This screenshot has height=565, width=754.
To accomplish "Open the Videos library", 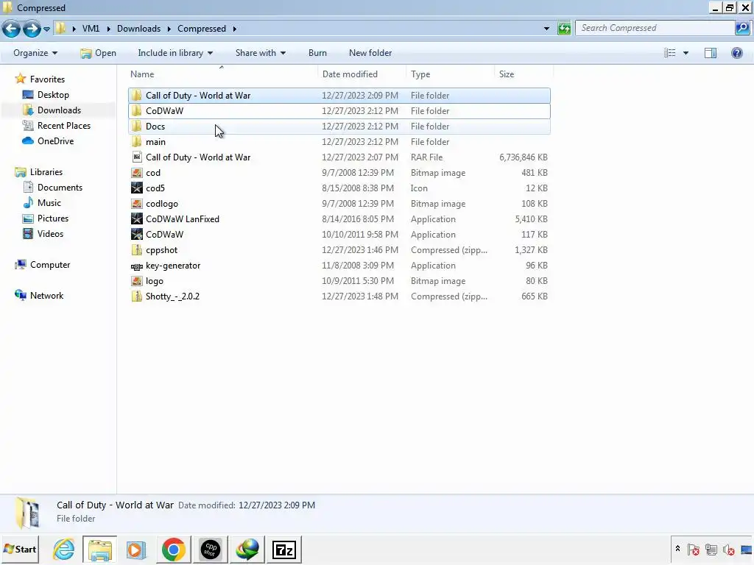I will point(50,233).
